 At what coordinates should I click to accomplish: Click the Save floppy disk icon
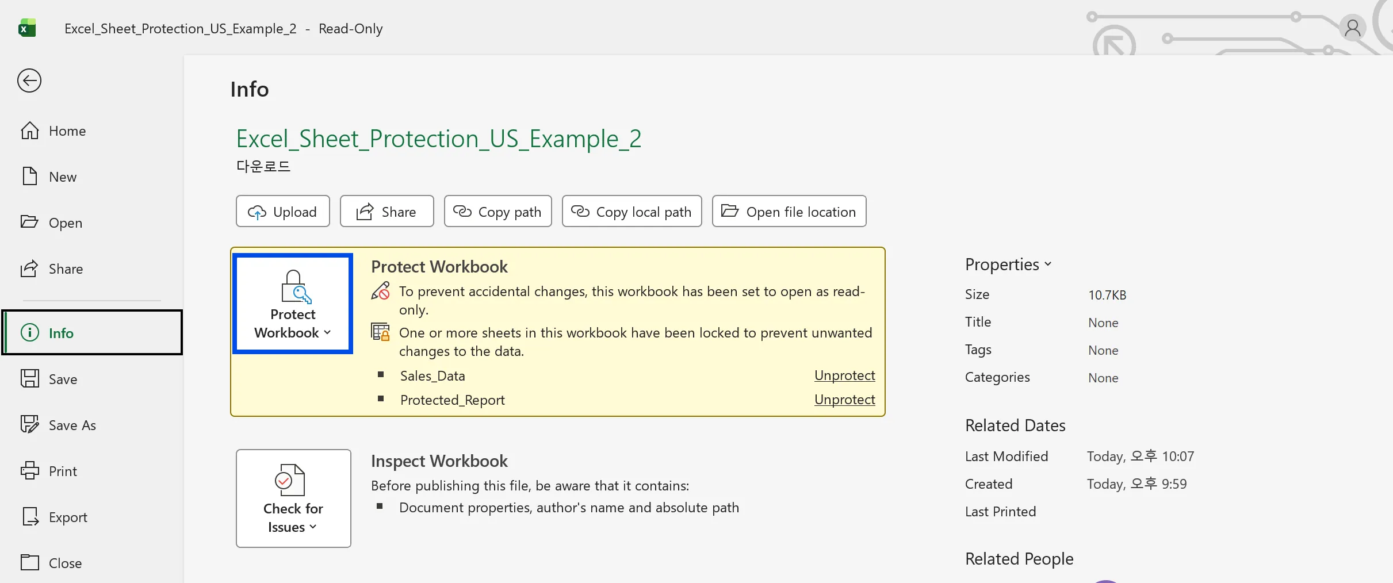pyautogui.click(x=30, y=379)
